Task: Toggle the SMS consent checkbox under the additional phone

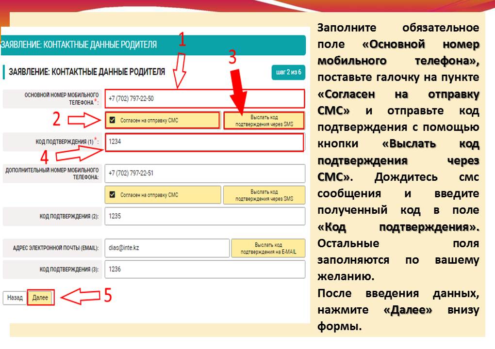Action: tap(113, 195)
